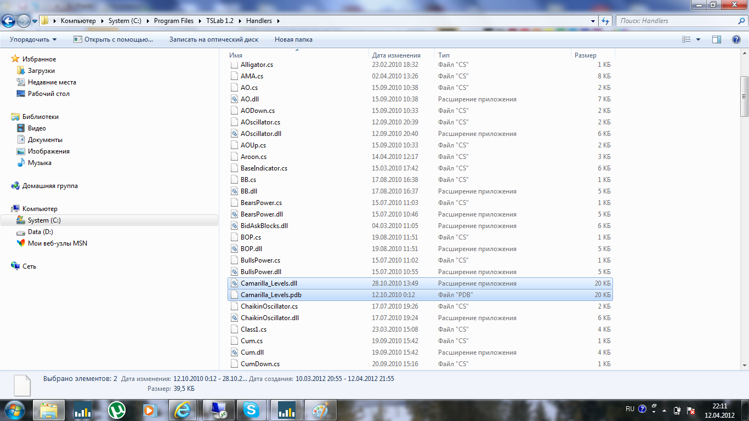Select Рабочий стол in the navigation pane
Image resolution: width=749 pixels, height=421 pixels.
coord(49,94)
